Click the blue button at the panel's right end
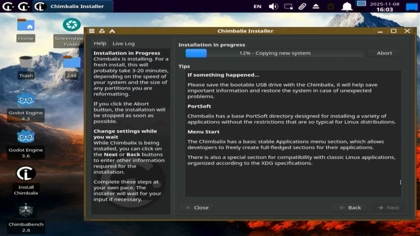The width and height of the screenshot is (420, 236). pyautogui.click(x=412, y=7)
